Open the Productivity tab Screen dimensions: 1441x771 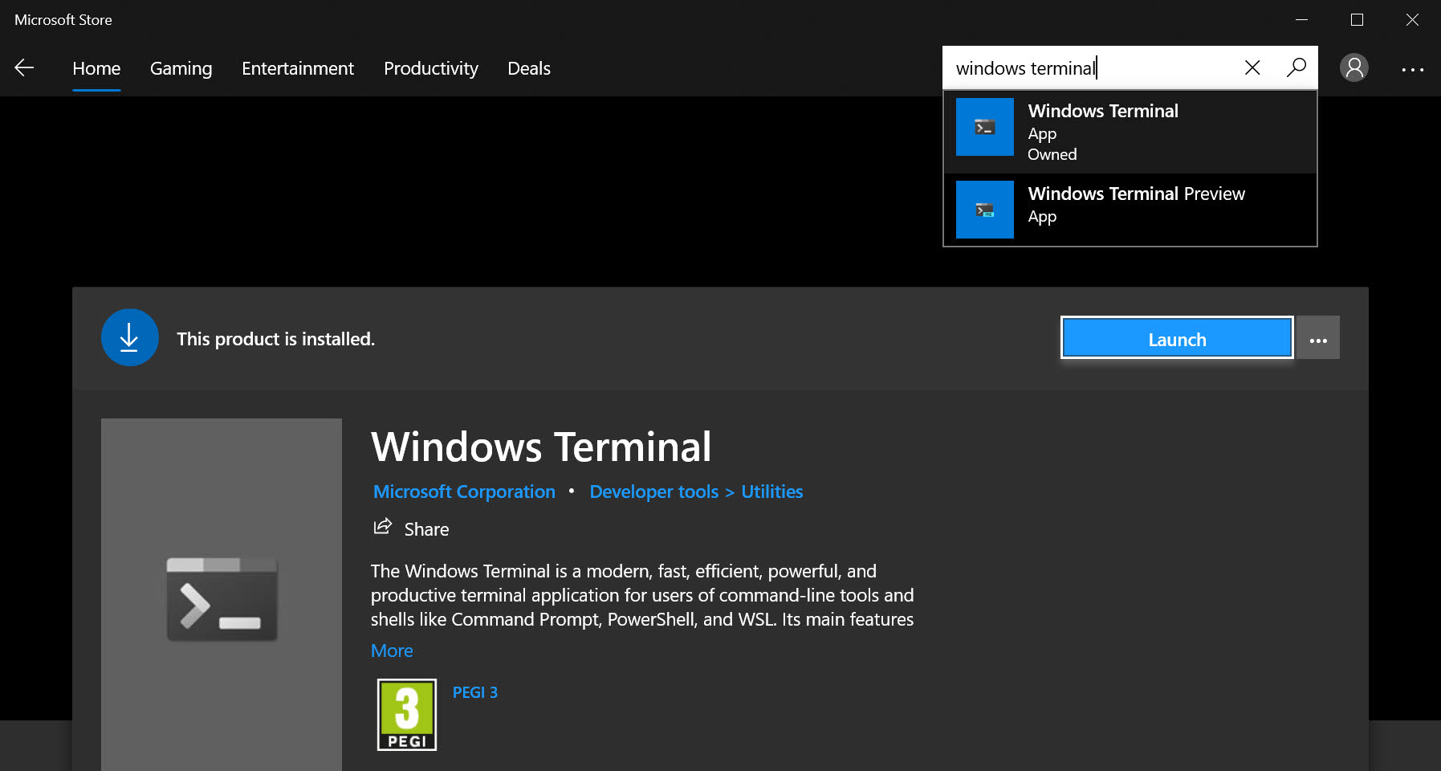click(431, 69)
